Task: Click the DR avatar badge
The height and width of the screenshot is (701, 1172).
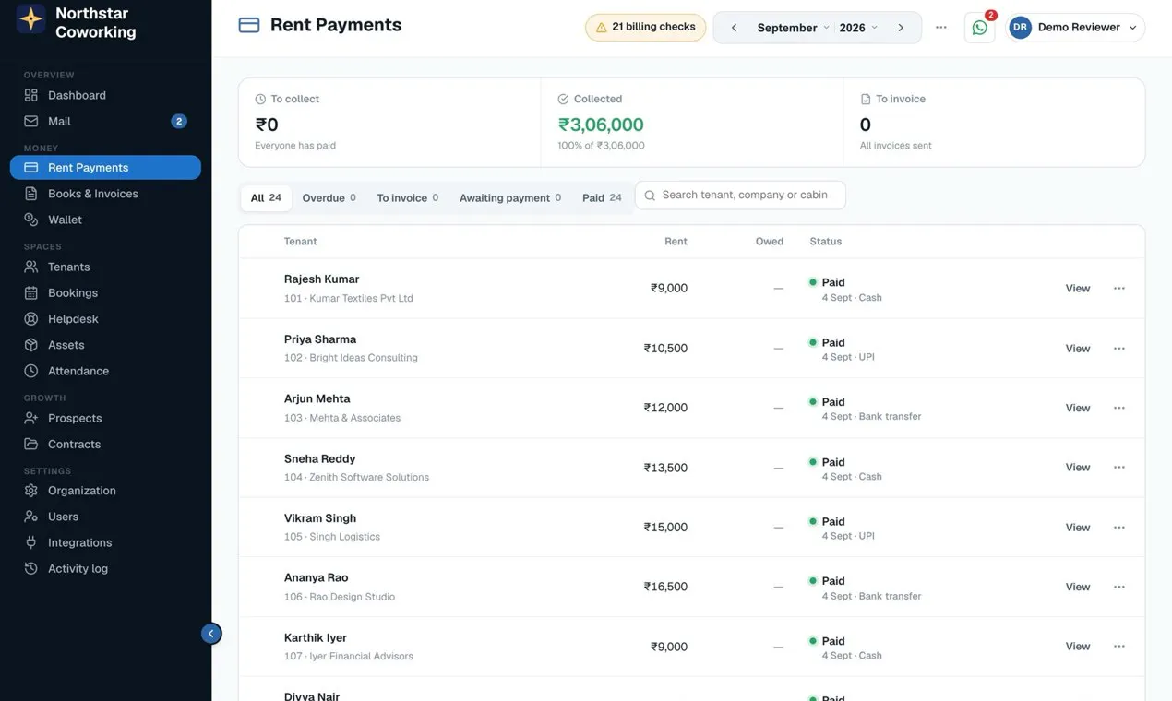Action: pyautogui.click(x=1020, y=28)
